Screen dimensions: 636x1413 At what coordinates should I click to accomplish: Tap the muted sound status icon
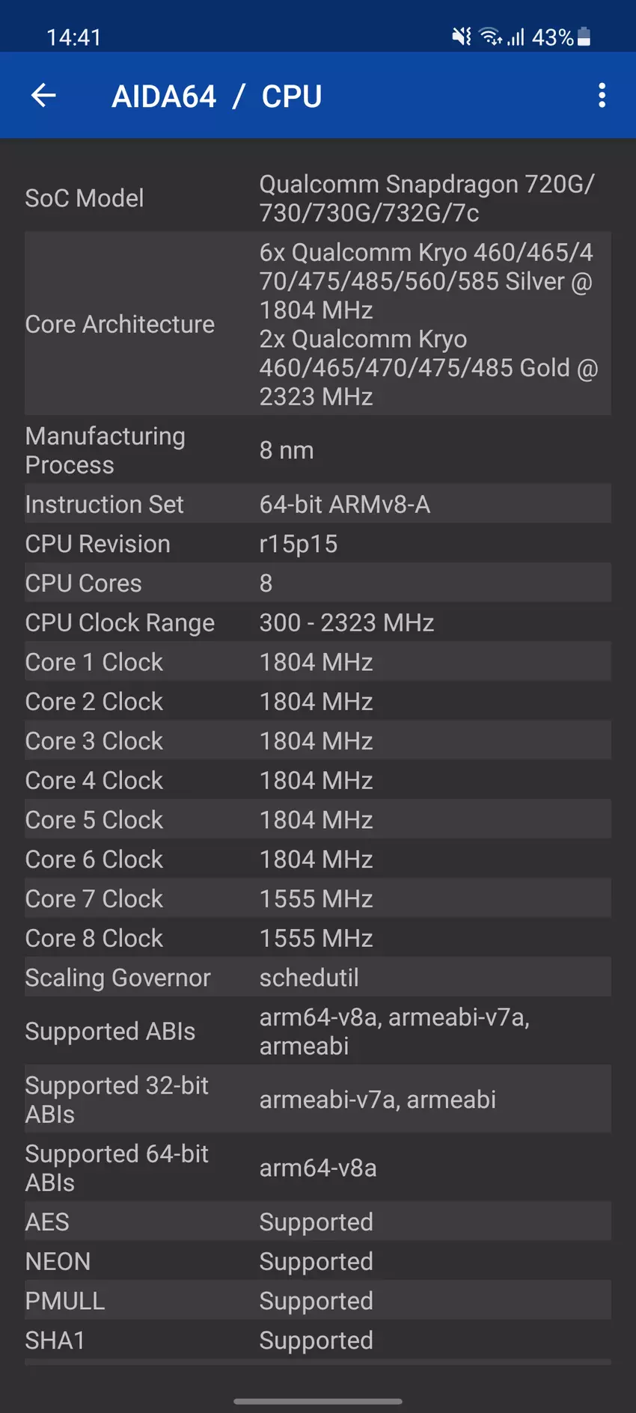462,36
